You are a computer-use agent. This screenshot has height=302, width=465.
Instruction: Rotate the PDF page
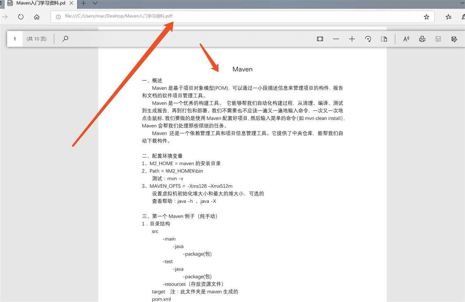pyautogui.click(x=368, y=39)
